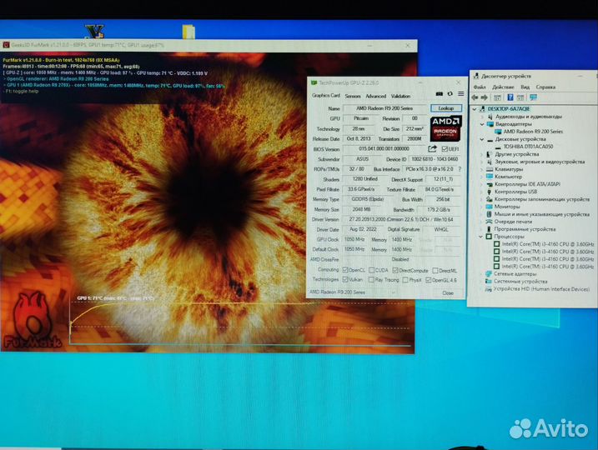Screen dimensions: 598x450
Task: Collapse the Видеоадаптеры node
Action: tap(482, 124)
